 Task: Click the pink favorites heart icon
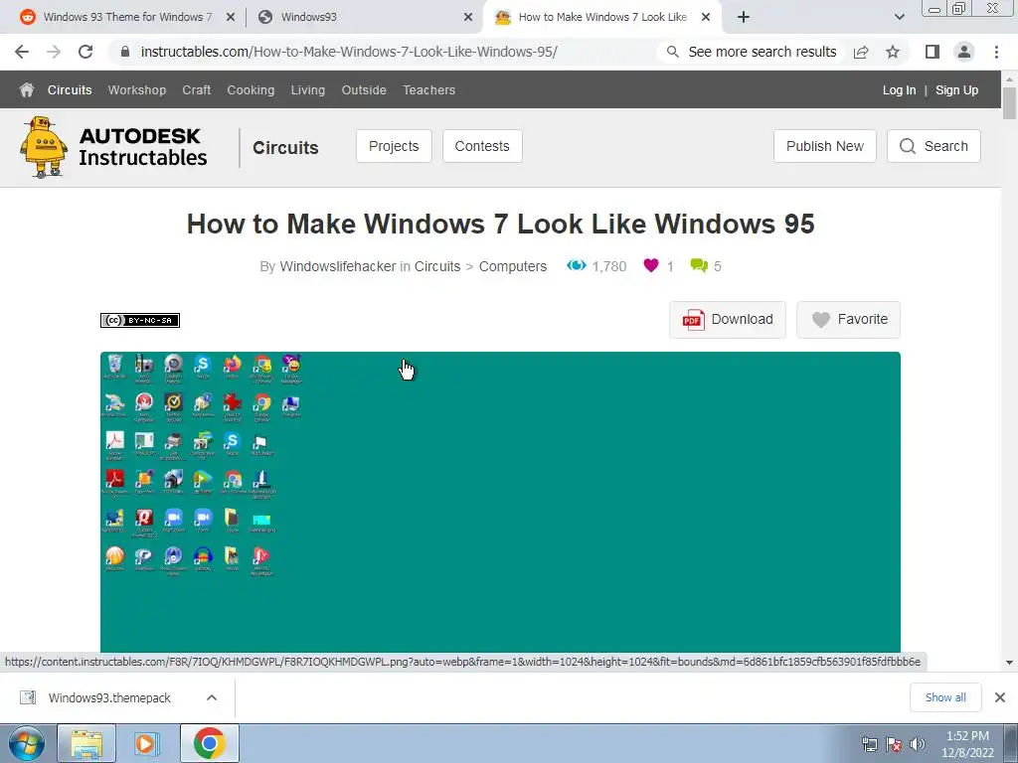tap(651, 265)
